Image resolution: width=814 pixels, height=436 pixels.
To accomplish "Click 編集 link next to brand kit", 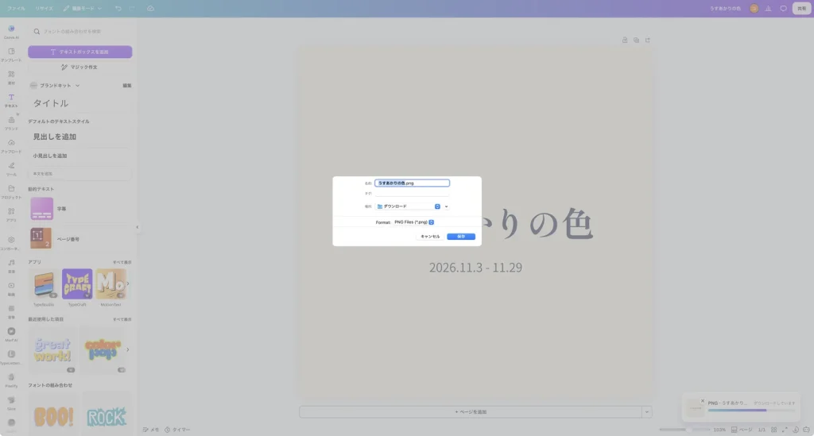I will pos(127,86).
